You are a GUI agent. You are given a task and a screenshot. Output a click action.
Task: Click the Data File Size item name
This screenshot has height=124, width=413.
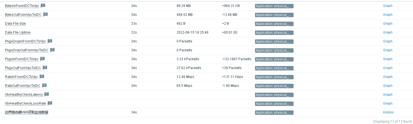coord(15,24)
